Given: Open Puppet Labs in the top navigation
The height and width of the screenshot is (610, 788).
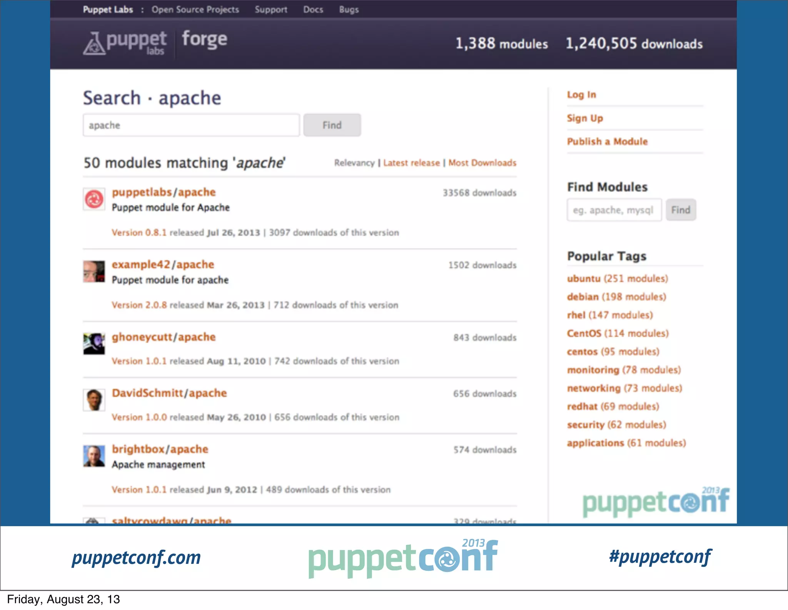Looking at the screenshot, I should [x=108, y=10].
